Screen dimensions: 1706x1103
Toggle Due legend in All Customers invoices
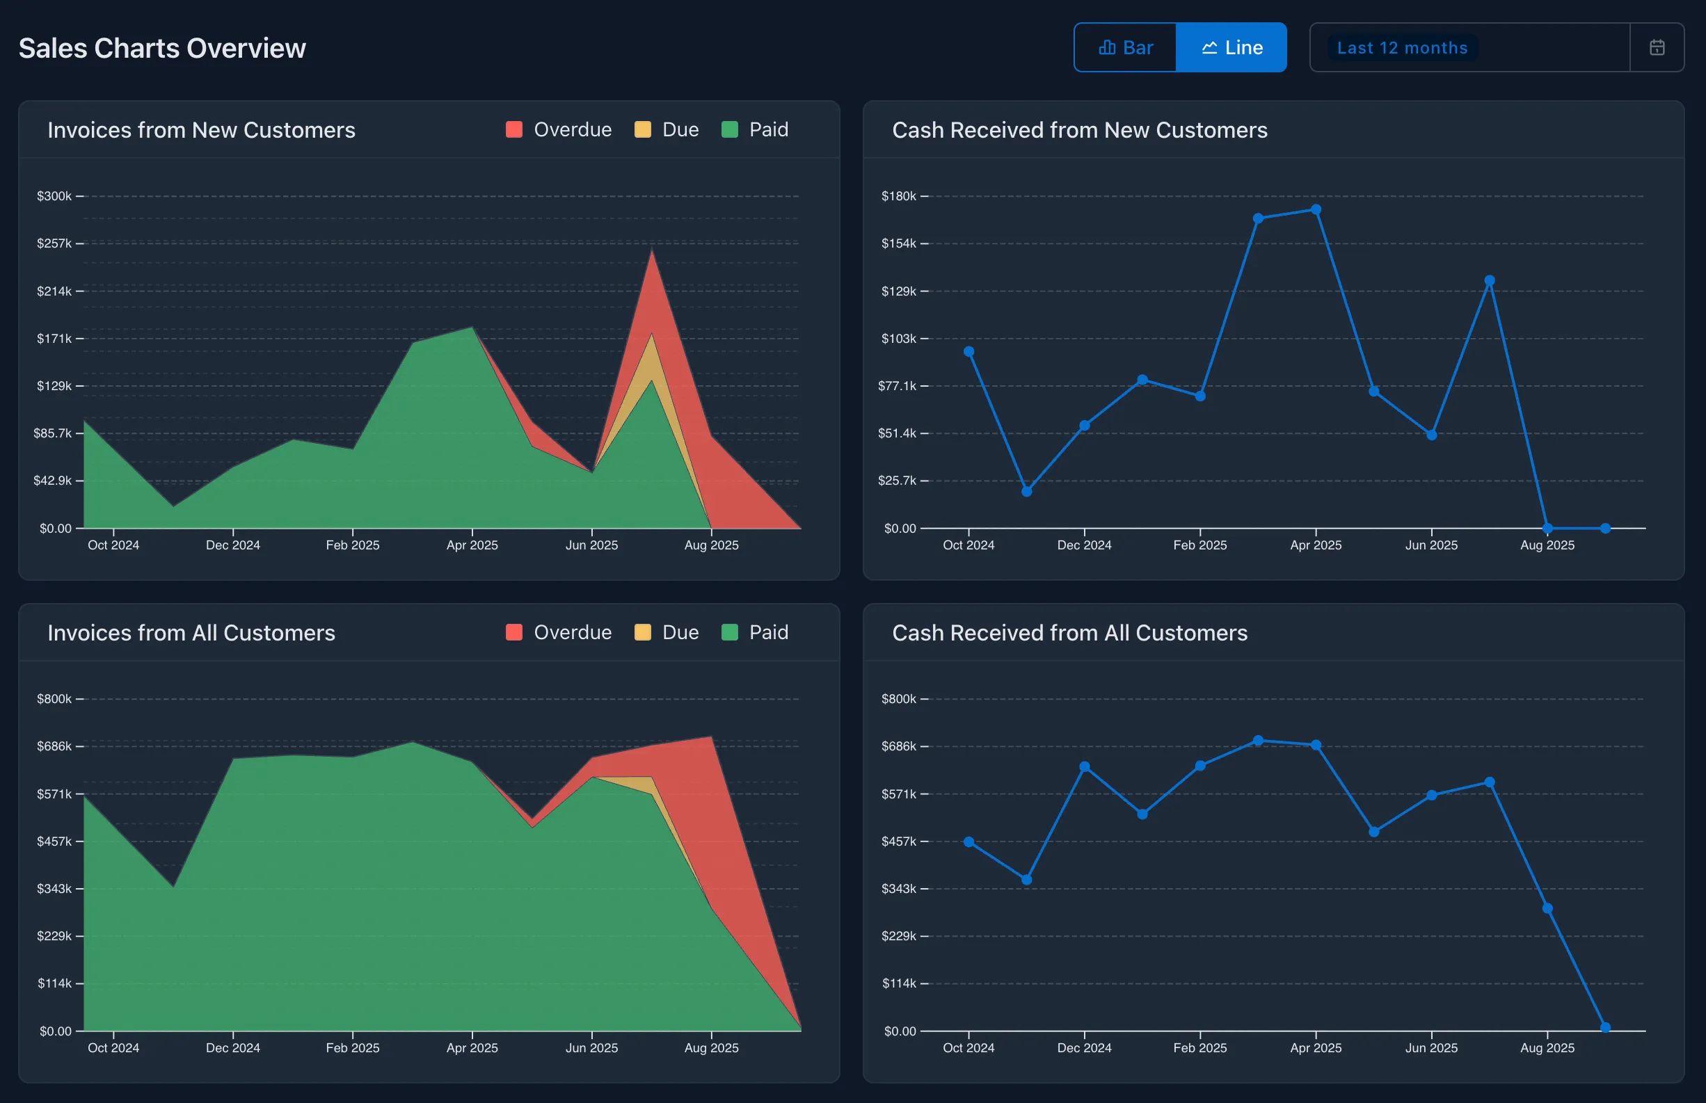(x=667, y=632)
